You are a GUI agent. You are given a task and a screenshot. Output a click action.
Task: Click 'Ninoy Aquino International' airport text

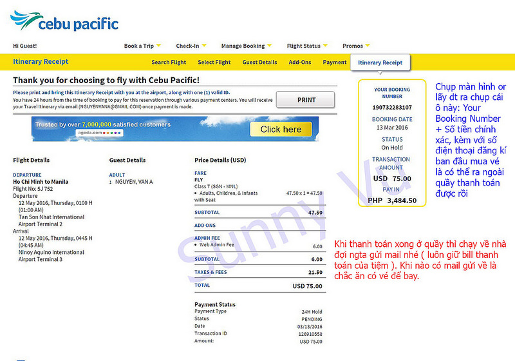pyautogui.click(x=51, y=253)
